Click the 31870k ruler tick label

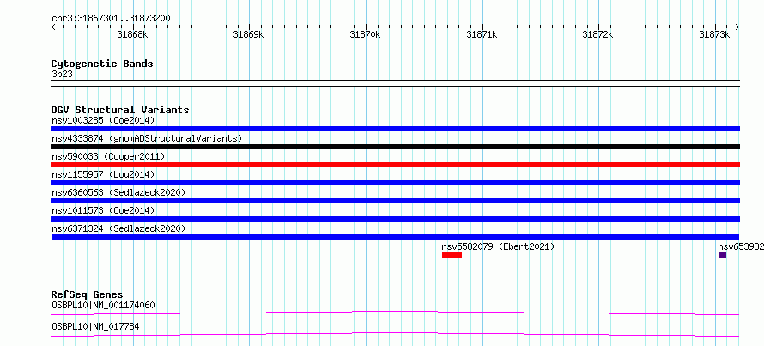365,34
